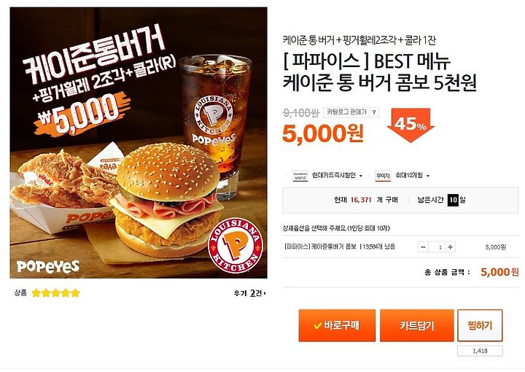The image size is (525, 372).
Task: Click the Hyundai card logo icon
Action: pyautogui.click(x=300, y=176)
